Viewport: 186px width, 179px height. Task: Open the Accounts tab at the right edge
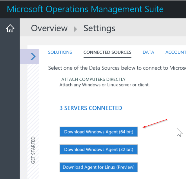coord(175,52)
